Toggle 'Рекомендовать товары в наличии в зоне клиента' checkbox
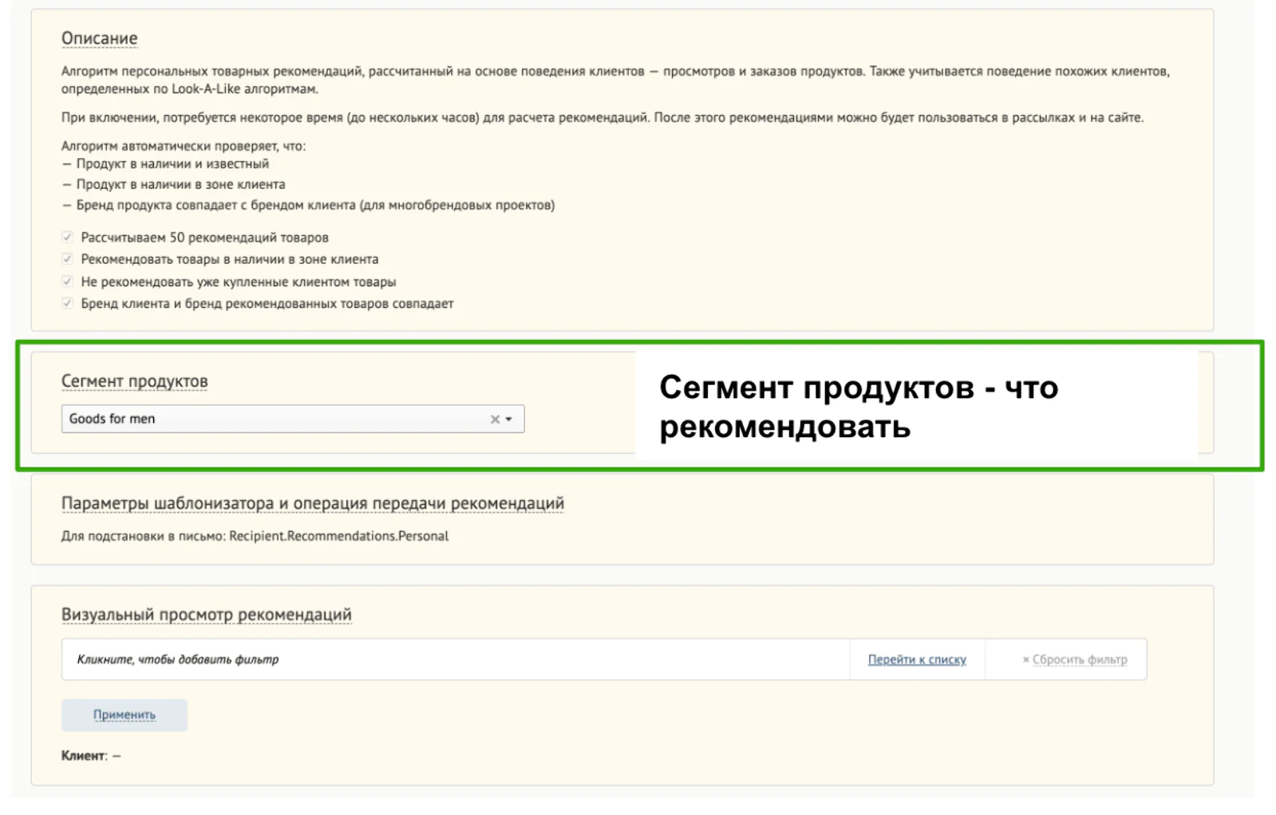The image size is (1276, 815). [x=68, y=259]
